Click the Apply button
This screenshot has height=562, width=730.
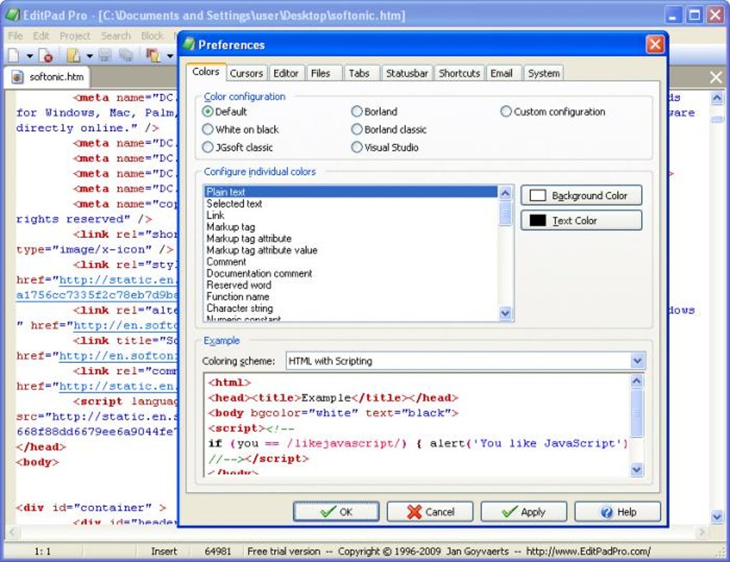pos(524,512)
